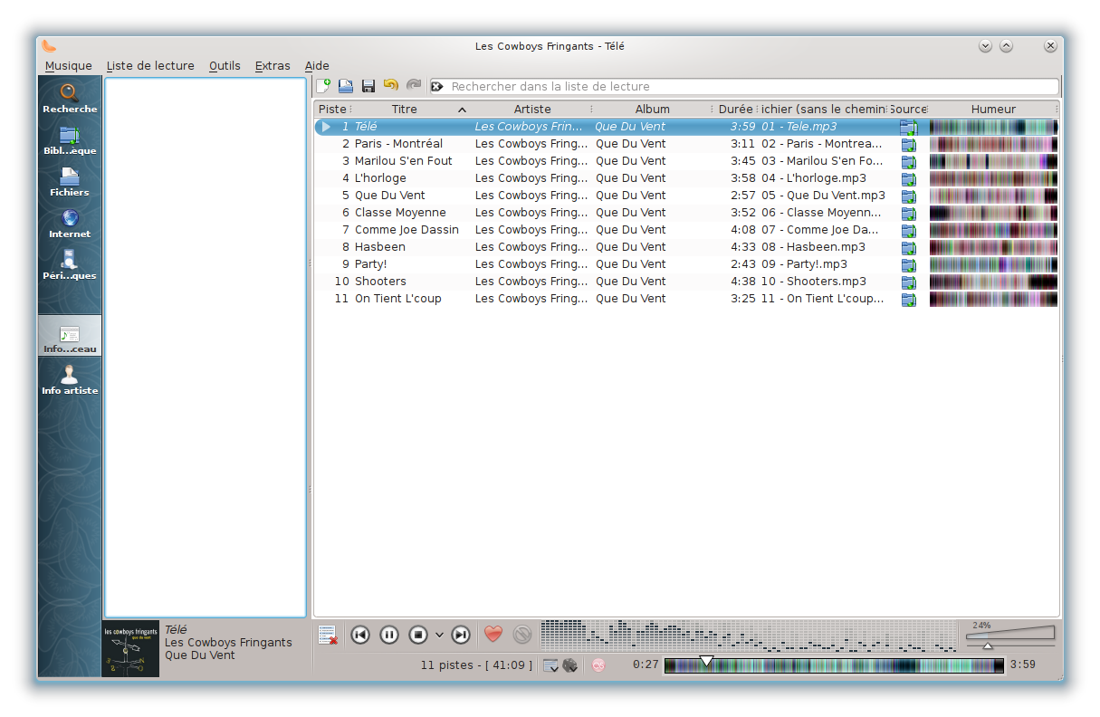This screenshot has width=1100, height=717.
Task: Click the Piste column header
Action: point(332,110)
